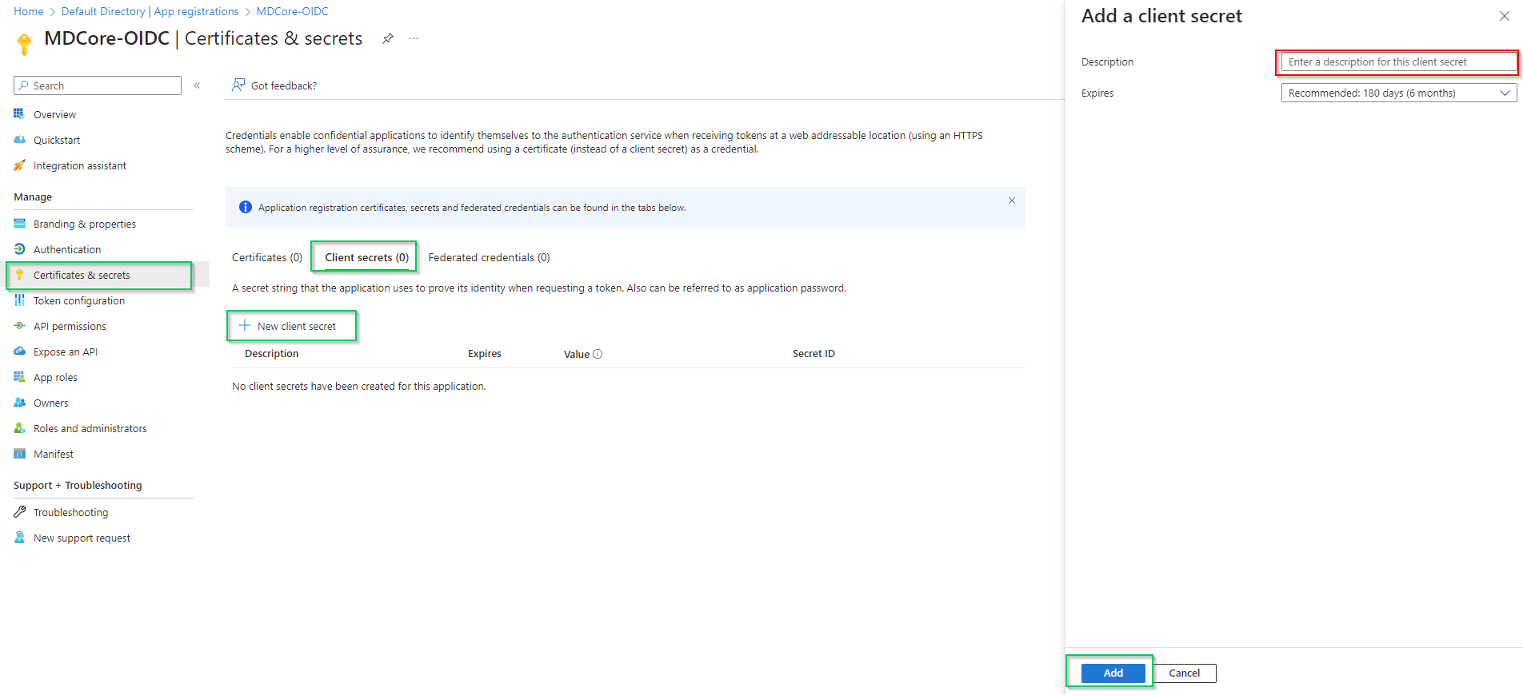Click the Value column header
This screenshot has width=1523, height=695.
(577, 354)
